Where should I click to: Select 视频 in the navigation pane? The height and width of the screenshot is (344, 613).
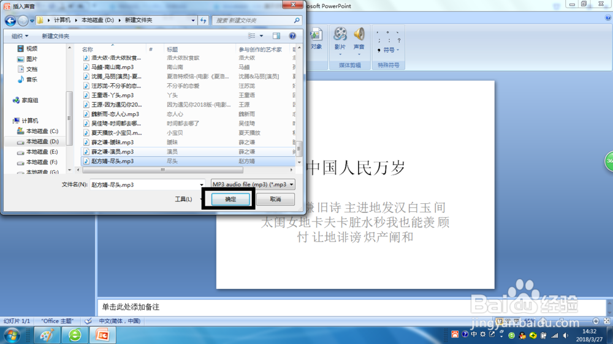tap(28, 48)
